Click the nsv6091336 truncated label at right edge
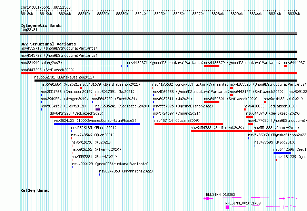 point(298,92)
